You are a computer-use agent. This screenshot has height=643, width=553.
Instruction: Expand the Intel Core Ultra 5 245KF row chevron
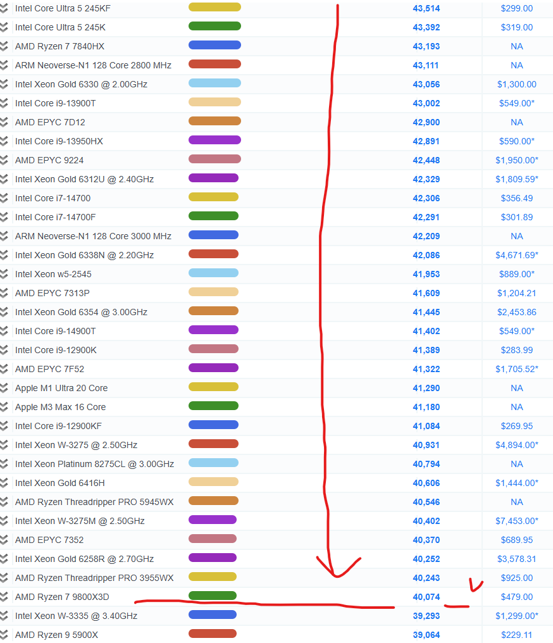[4, 9]
